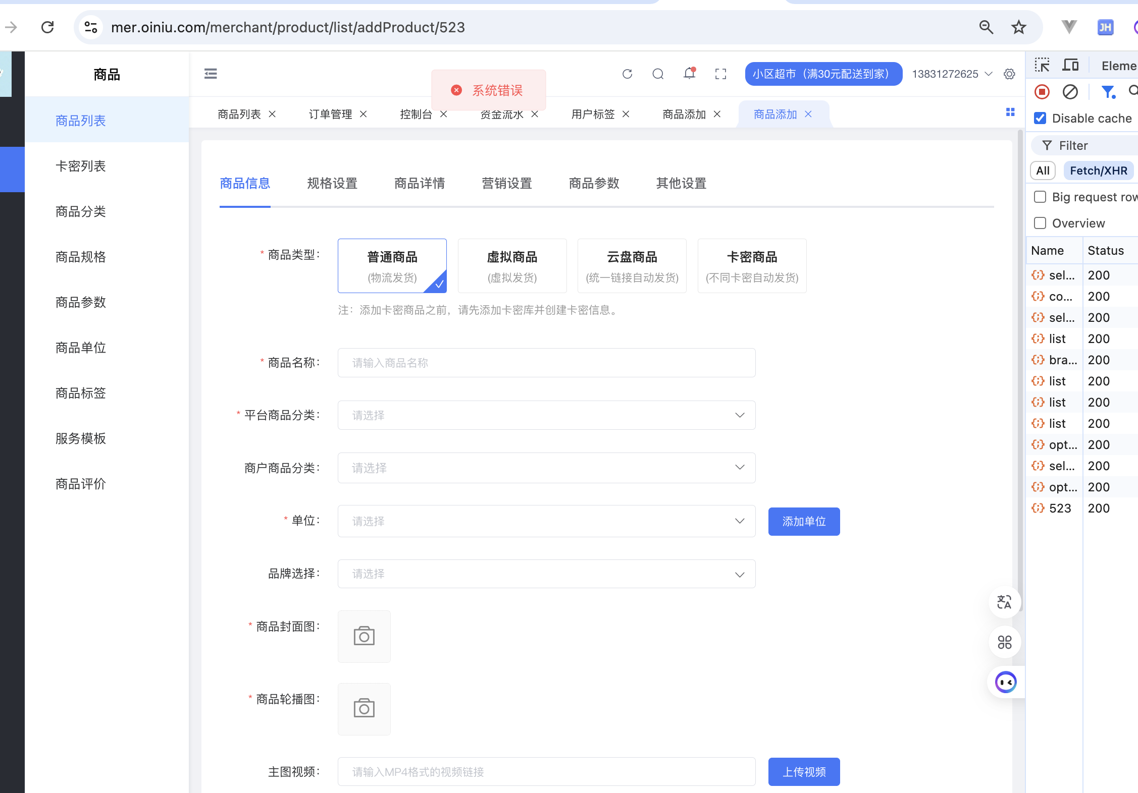Select 卡密商品 product type

point(752,266)
